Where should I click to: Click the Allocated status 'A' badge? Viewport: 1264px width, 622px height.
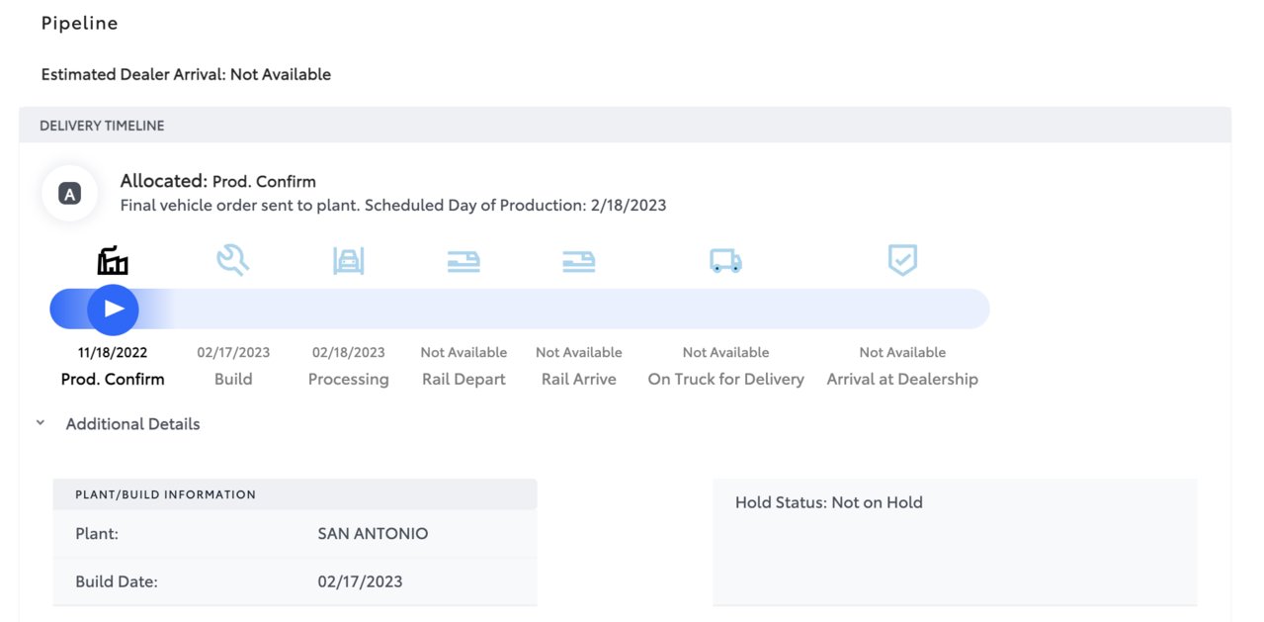coord(69,194)
